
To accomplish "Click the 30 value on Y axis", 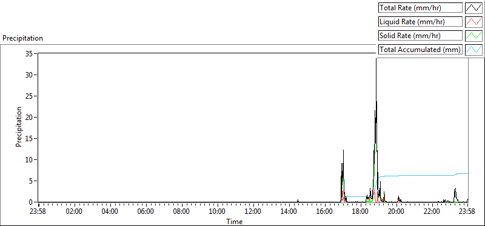I will tap(29, 75).
